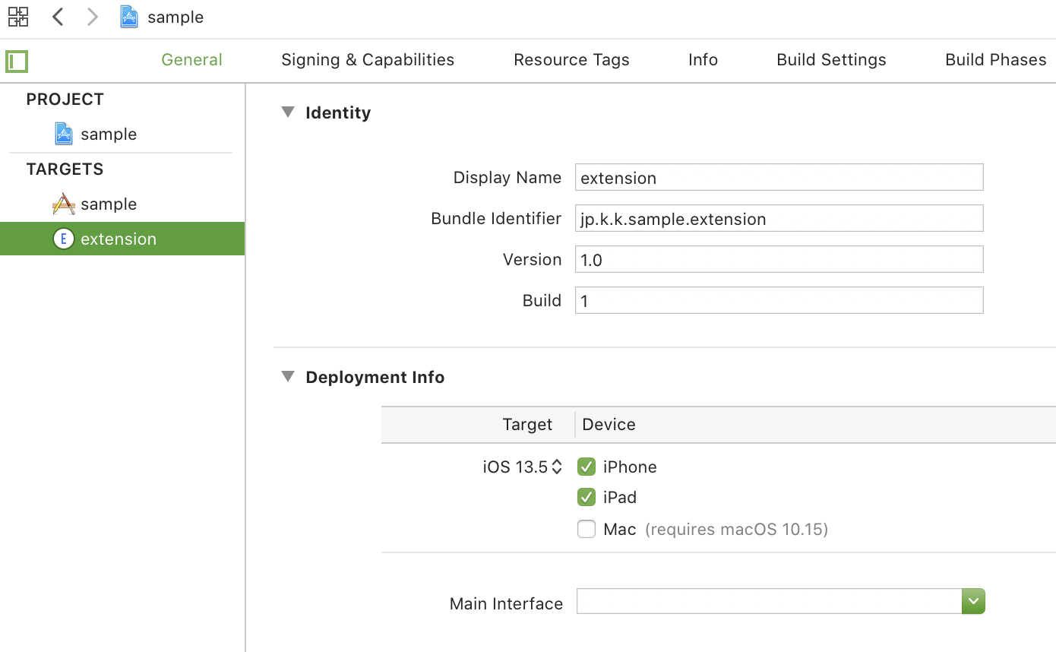
Task: Switch to the Info tab
Action: pyautogui.click(x=703, y=60)
